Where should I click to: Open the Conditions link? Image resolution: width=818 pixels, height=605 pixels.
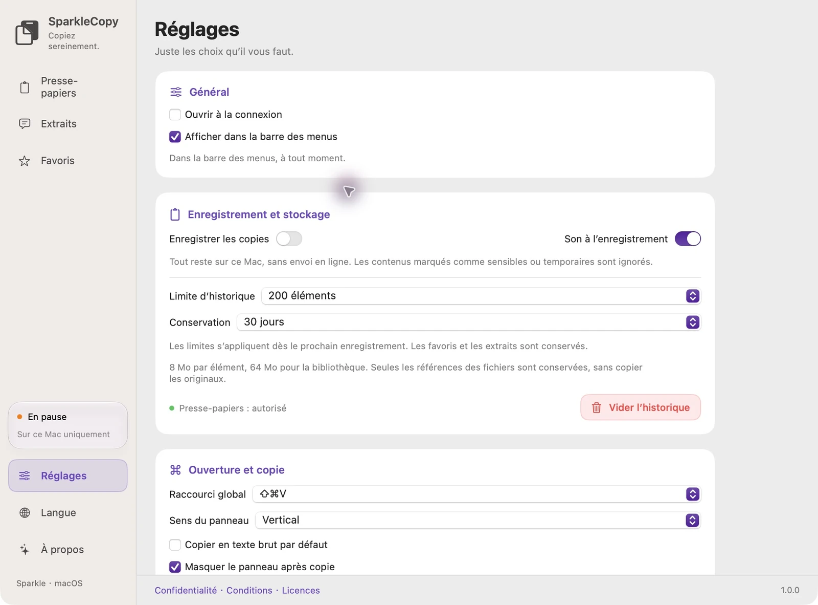(x=249, y=590)
